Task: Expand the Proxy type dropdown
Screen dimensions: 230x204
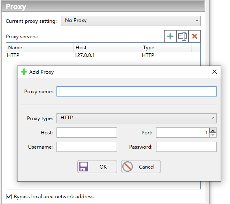Action: 137,118
